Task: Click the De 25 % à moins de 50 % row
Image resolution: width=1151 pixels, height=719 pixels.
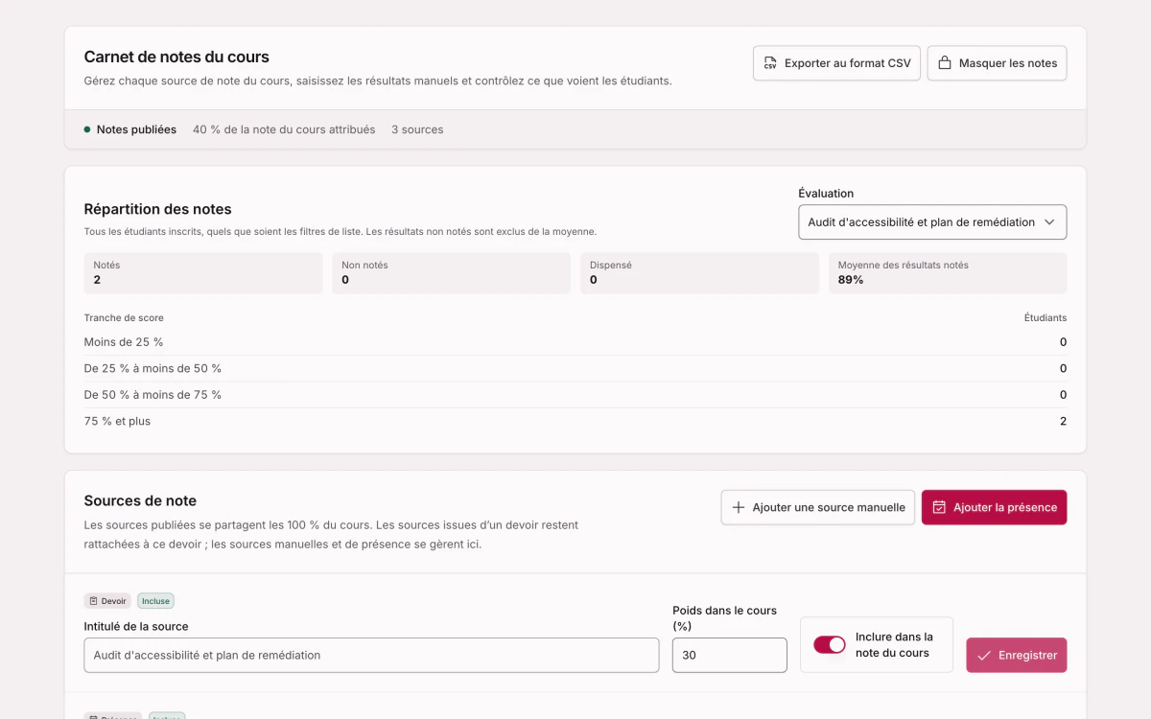Action: (x=575, y=368)
